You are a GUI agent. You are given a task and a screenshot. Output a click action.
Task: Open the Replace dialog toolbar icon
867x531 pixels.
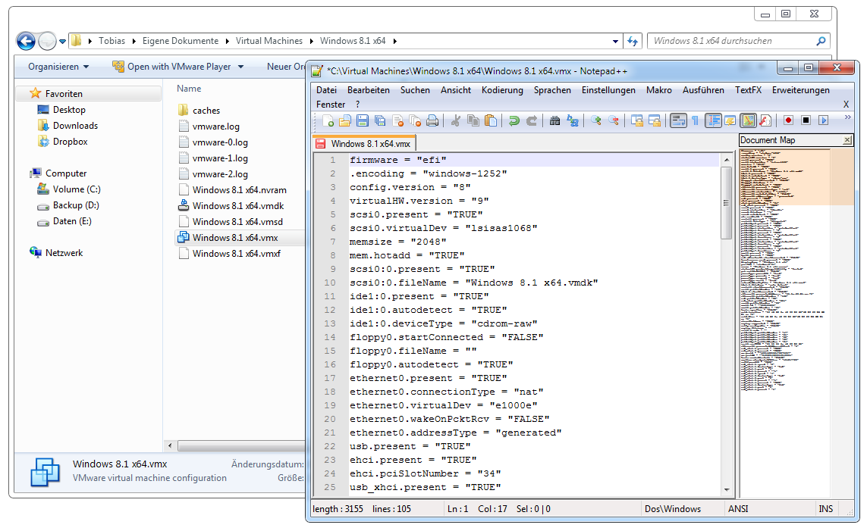(x=572, y=120)
